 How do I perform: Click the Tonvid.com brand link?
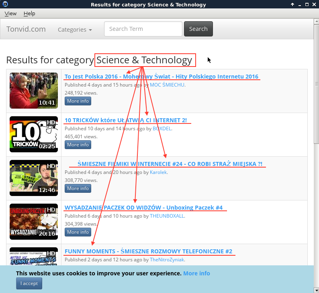coord(26,29)
